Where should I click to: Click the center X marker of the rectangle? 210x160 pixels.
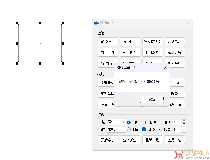[40, 43]
